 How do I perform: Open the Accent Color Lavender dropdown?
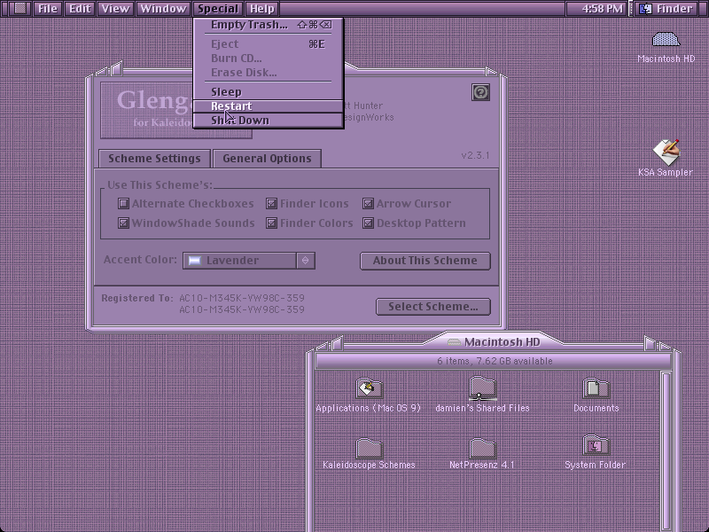(x=249, y=261)
